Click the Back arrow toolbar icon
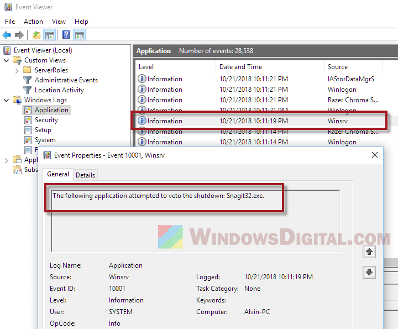Viewport: 398px width, 329px height. (7, 35)
